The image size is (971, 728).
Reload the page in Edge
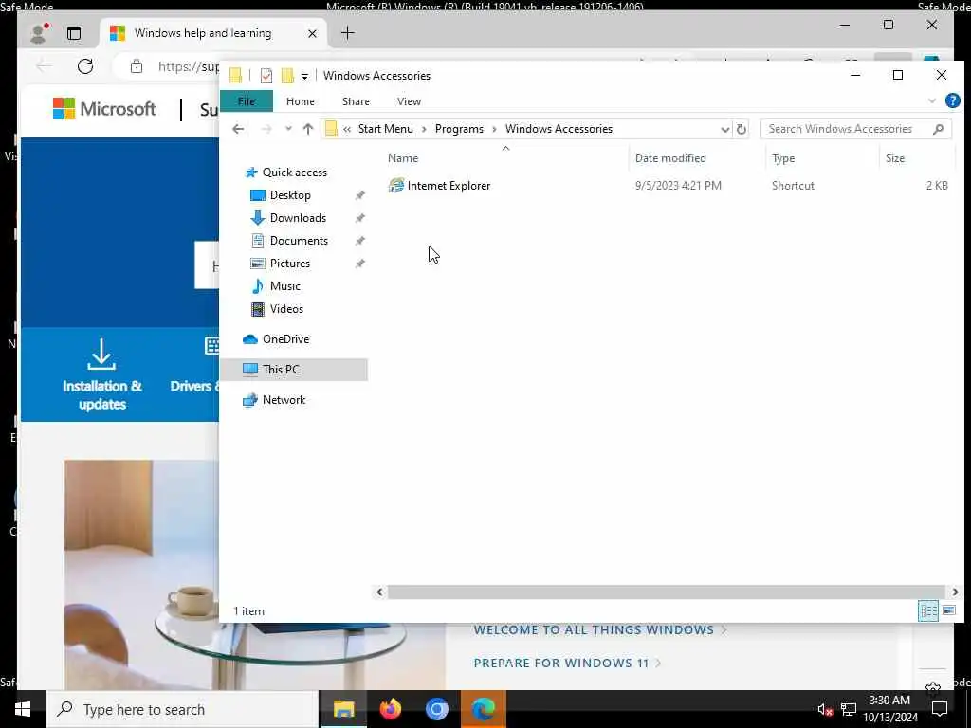(85, 66)
